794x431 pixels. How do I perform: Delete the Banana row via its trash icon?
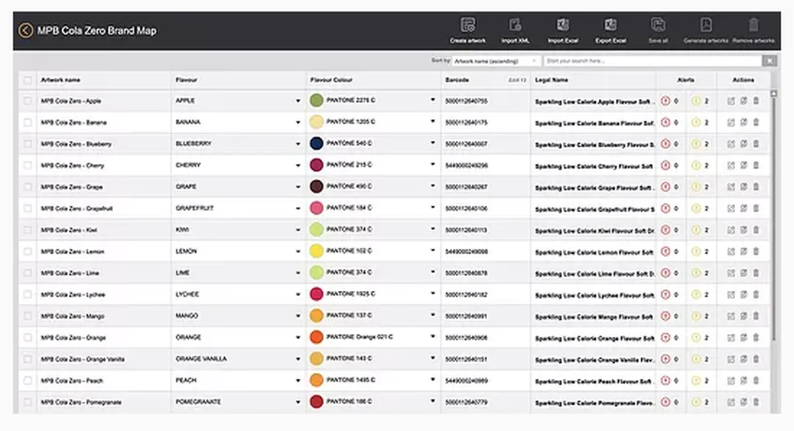click(756, 122)
